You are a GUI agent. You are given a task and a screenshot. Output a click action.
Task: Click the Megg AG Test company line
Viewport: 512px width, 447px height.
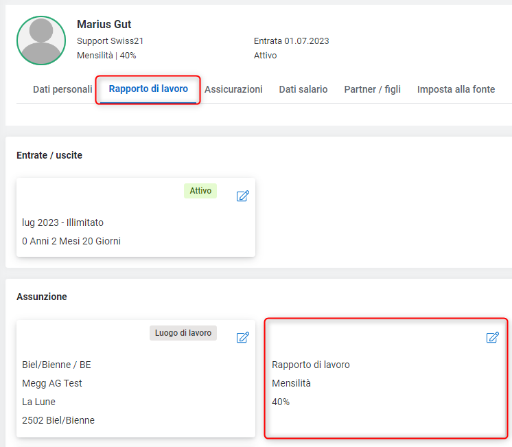pyautogui.click(x=52, y=383)
